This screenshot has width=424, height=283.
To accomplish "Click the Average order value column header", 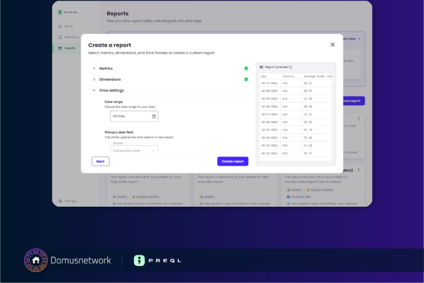I will pos(318,77).
